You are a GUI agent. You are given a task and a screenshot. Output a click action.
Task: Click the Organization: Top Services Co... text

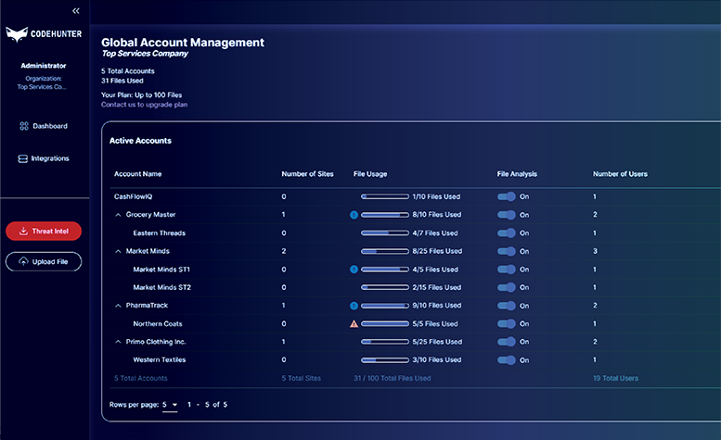click(43, 82)
